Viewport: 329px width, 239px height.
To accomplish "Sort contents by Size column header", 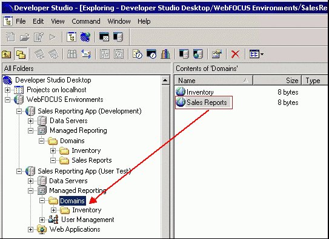I will click(x=277, y=81).
